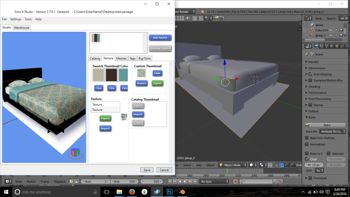Click the snap magnet icon in Blender header
This screenshot has width=350, height=197.
click(x=201, y=18)
